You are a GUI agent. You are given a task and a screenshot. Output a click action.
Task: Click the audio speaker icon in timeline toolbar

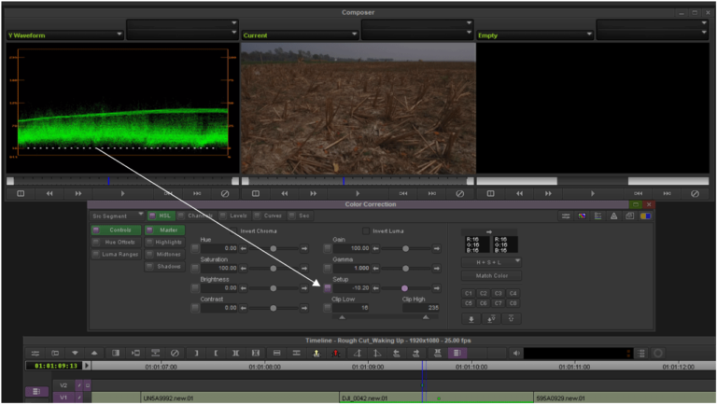pos(515,353)
